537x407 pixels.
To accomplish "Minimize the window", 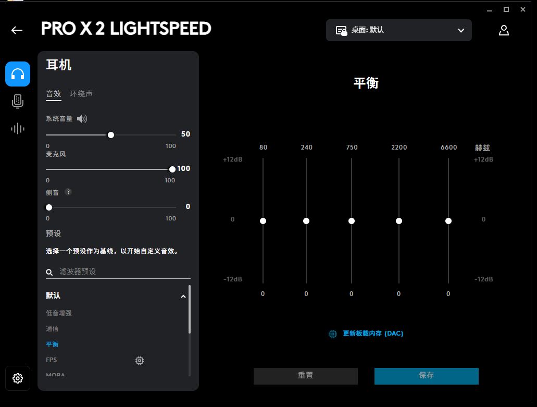I will (x=490, y=10).
